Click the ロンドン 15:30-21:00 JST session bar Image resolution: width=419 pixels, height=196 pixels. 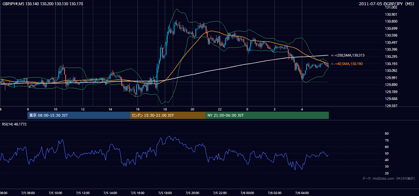168,115
